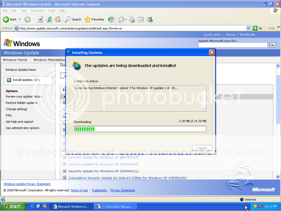Image resolution: width=281 pixels, height=211 pixels.
Task: Open the footer Privacy Statement link
Action: (123, 190)
